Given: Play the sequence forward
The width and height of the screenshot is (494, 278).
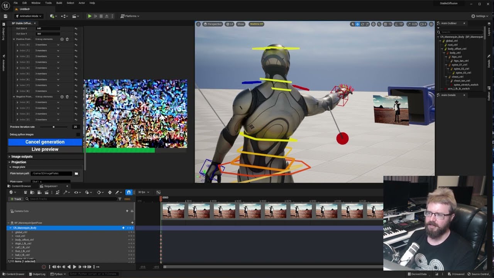Looking at the screenshot, I should point(74,267).
